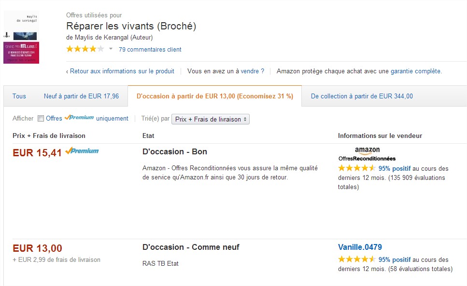Viewport: 467px width, 286px height.
Task: Click the book cover thumbnail
Action: click(21, 38)
